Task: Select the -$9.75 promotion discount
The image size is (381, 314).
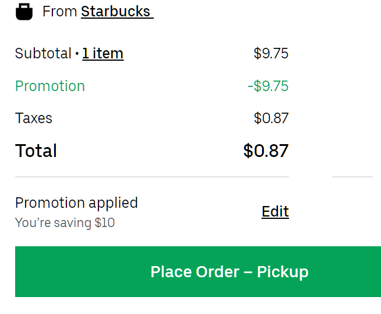Action: tap(268, 86)
